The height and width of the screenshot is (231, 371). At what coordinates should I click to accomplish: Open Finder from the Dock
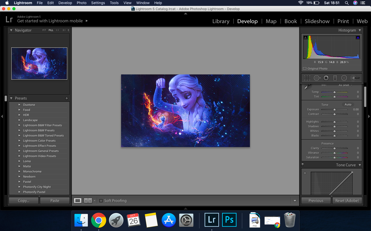coord(81,220)
